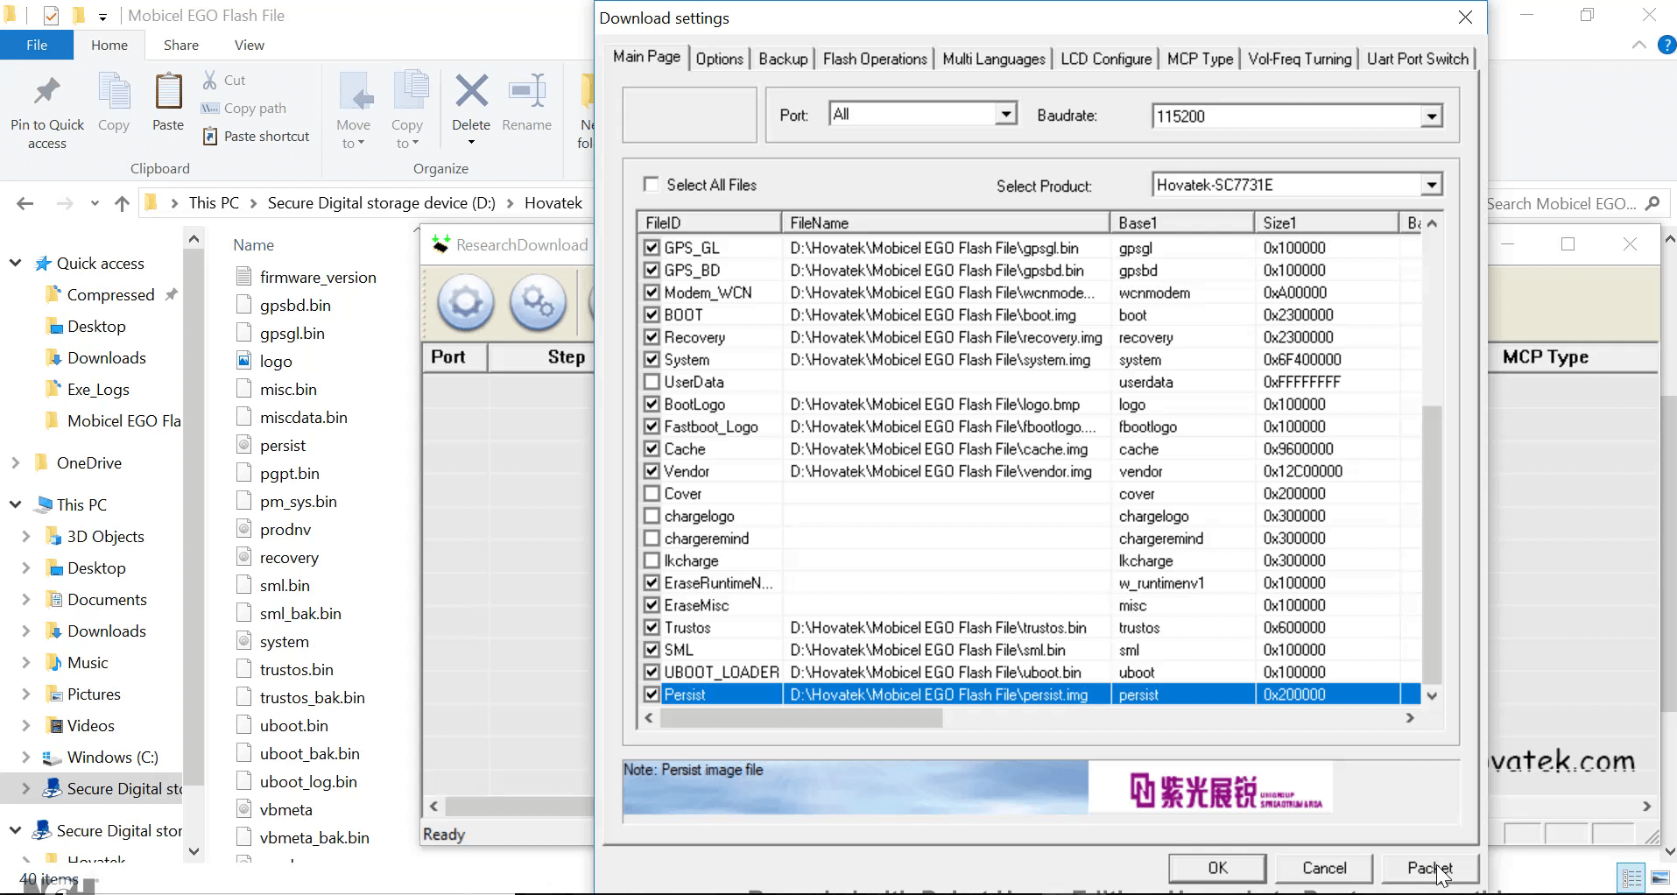Click the Delete icon in the Organize group
This screenshot has width=1677, height=895.
(470, 101)
